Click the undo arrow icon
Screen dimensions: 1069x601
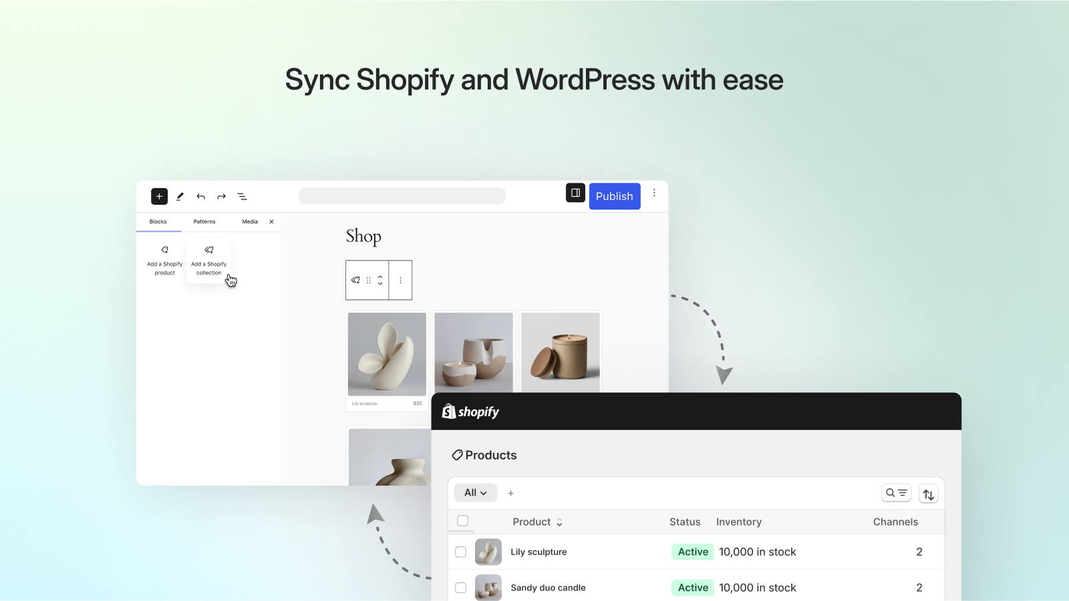click(x=201, y=196)
